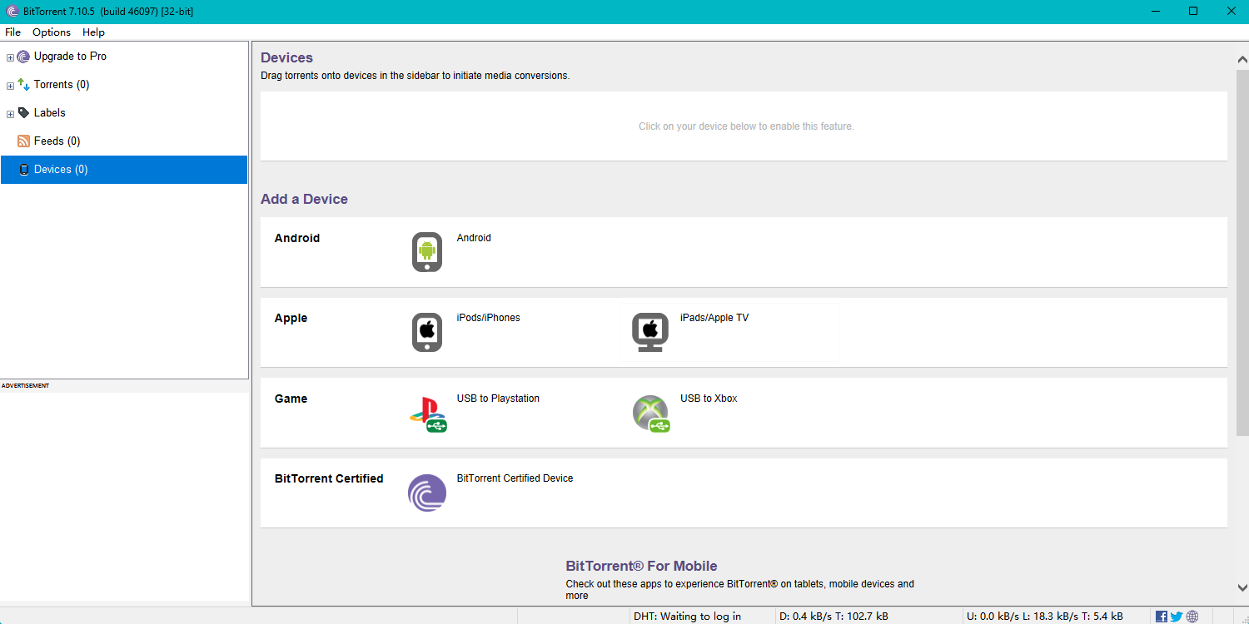Screen dimensions: 1249x624
Task: Select the iPods/iPhones device icon
Action: coord(427,332)
